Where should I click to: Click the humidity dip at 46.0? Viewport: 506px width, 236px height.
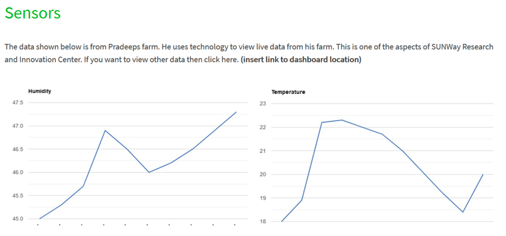coord(149,172)
